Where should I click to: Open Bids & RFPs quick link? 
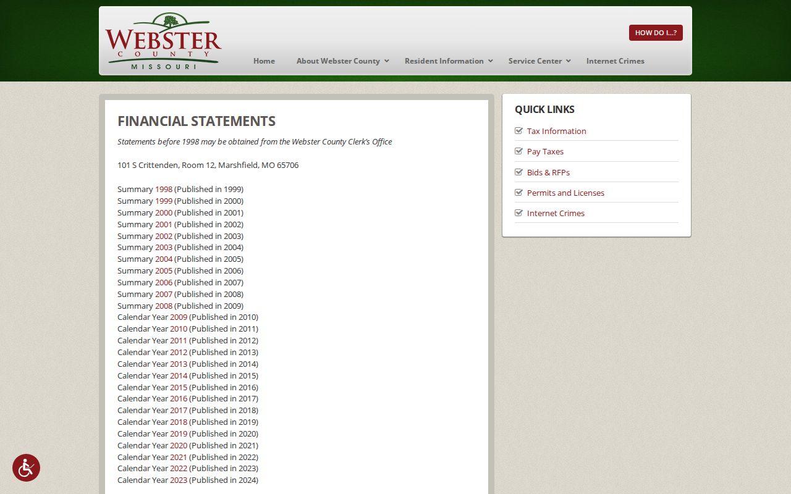click(x=548, y=172)
